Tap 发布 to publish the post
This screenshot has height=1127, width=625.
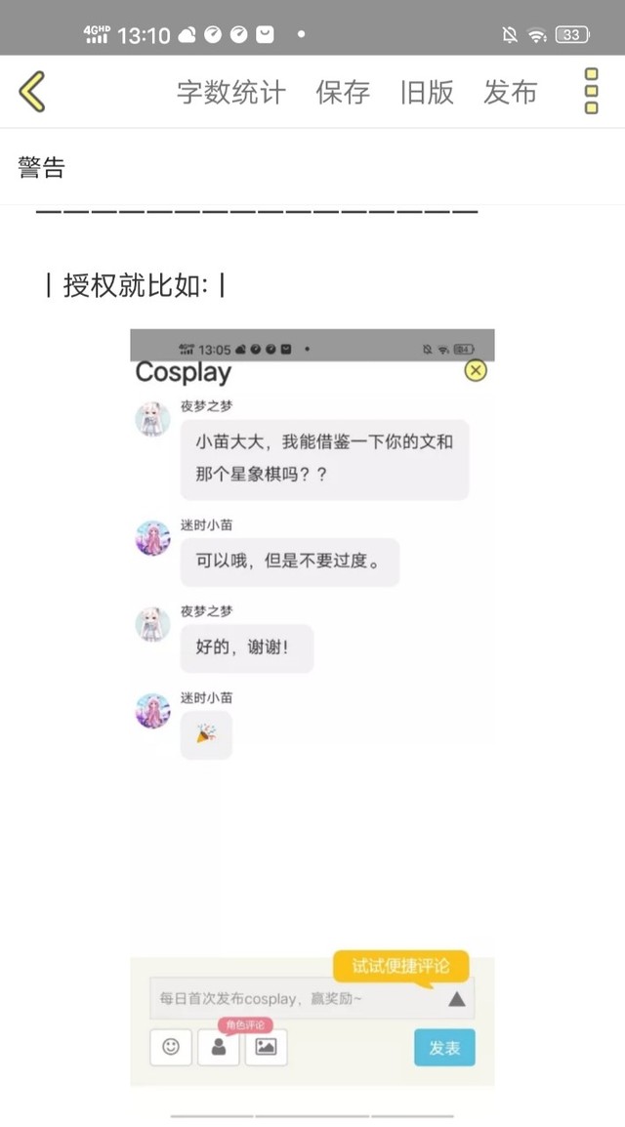click(x=510, y=92)
